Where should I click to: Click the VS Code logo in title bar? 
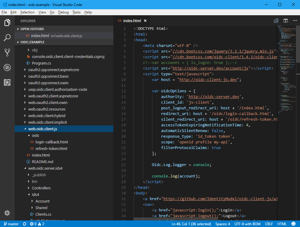pyautogui.click(x=4, y=4)
